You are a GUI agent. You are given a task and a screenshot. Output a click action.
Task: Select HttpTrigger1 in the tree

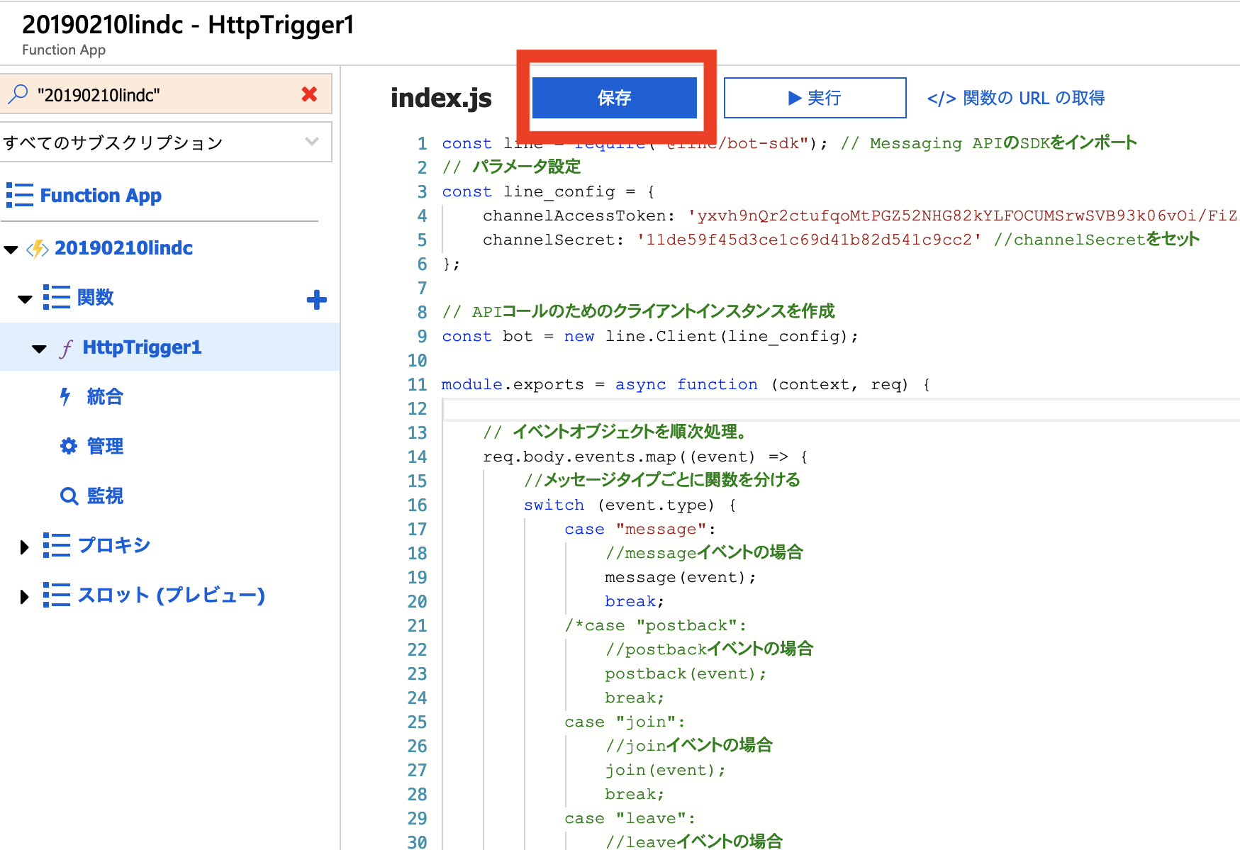point(142,347)
